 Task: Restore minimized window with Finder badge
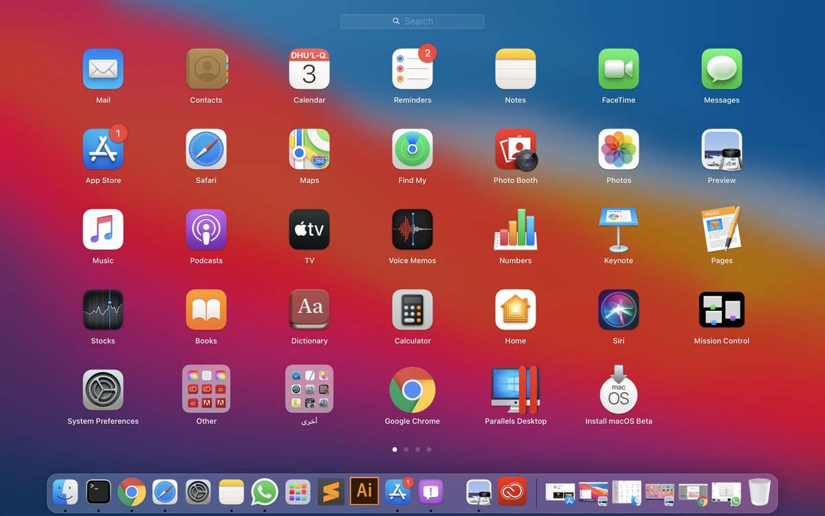[627, 493]
